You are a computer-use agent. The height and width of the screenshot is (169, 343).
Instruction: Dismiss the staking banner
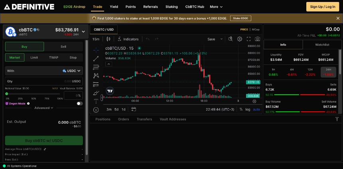coord(338,18)
